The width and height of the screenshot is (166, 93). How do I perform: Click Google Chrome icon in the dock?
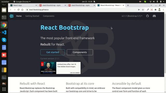click(4, 25)
